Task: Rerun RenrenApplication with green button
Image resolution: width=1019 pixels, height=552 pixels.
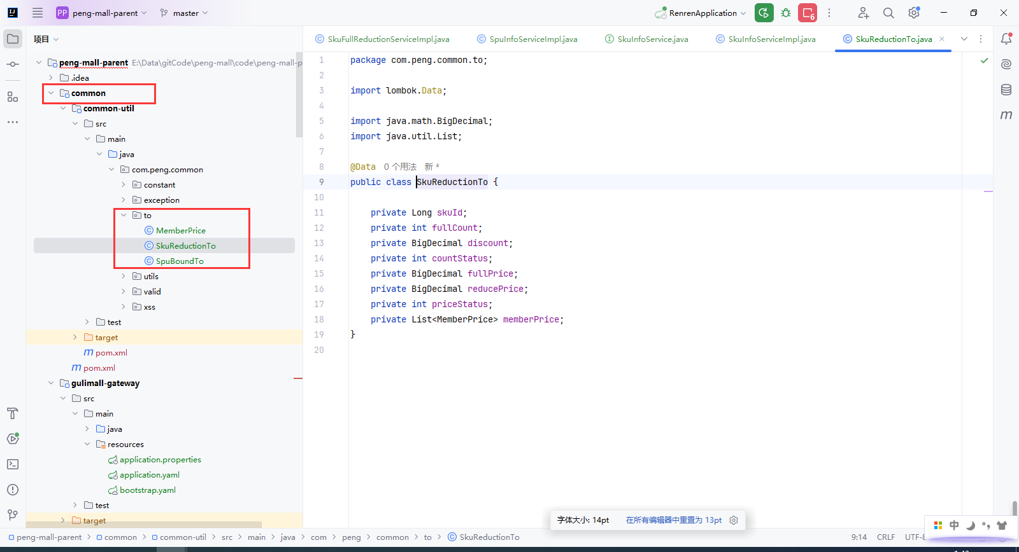Action: [x=764, y=13]
